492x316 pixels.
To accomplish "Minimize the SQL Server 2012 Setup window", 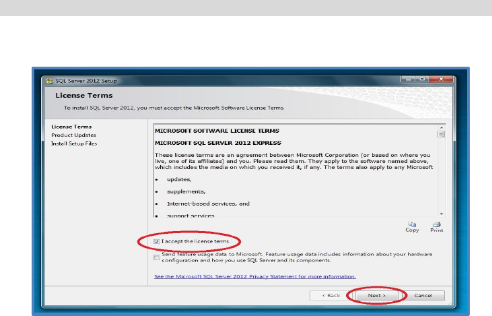I will coord(409,80).
